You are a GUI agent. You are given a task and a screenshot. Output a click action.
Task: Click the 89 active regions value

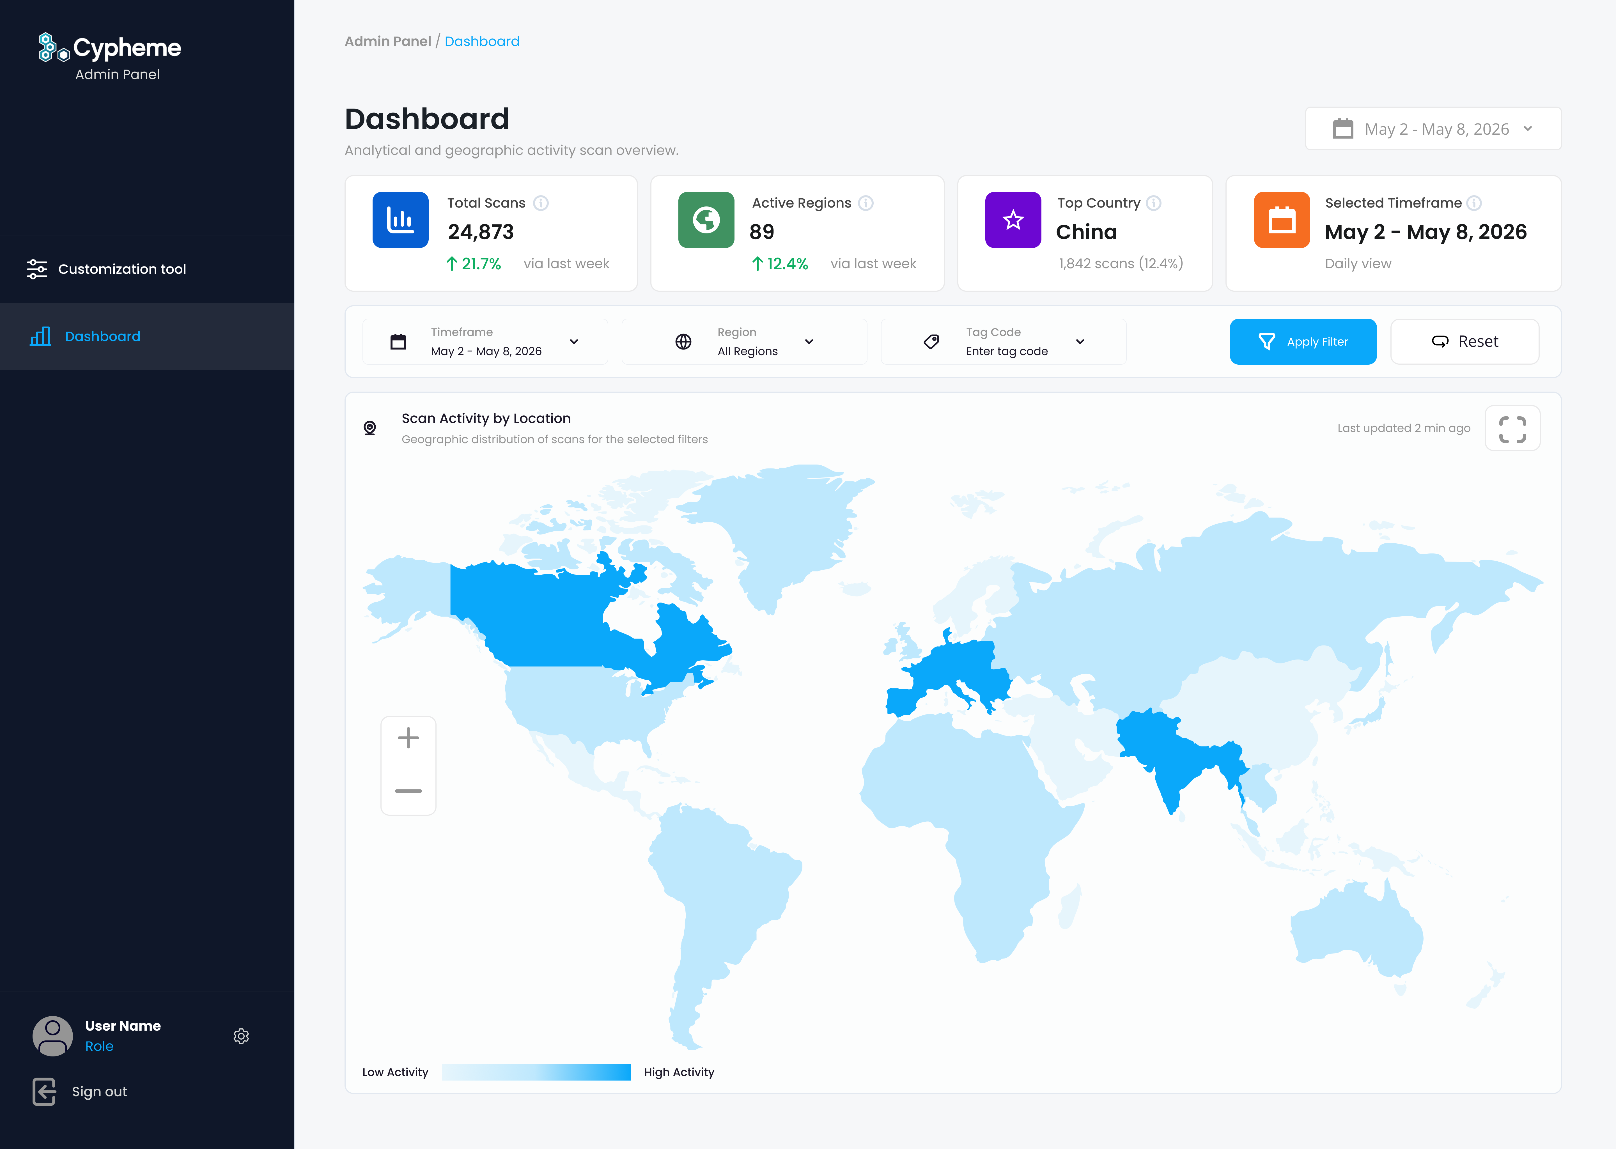click(x=762, y=232)
